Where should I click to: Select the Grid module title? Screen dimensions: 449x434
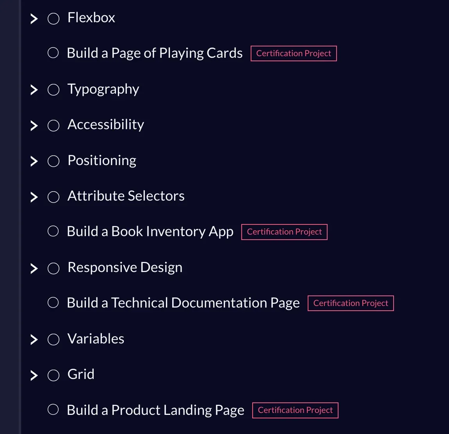(81, 374)
